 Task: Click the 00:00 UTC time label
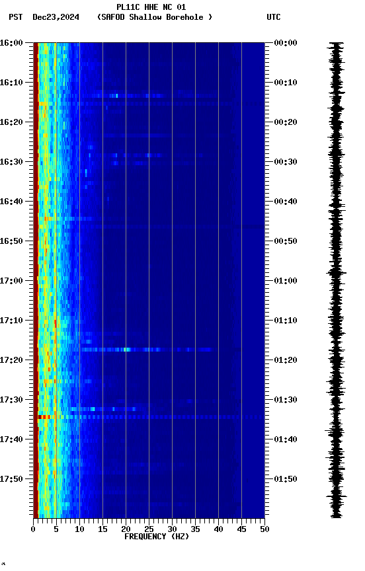(x=286, y=43)
